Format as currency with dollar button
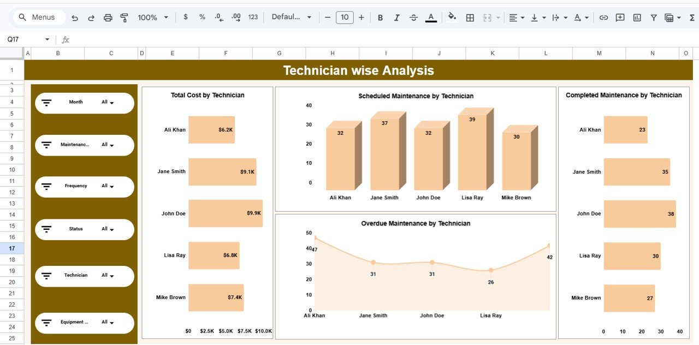Screen dimensions: 699x345 186,17
